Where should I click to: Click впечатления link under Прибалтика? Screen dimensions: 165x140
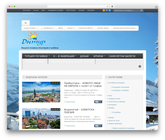coord(71,102)
